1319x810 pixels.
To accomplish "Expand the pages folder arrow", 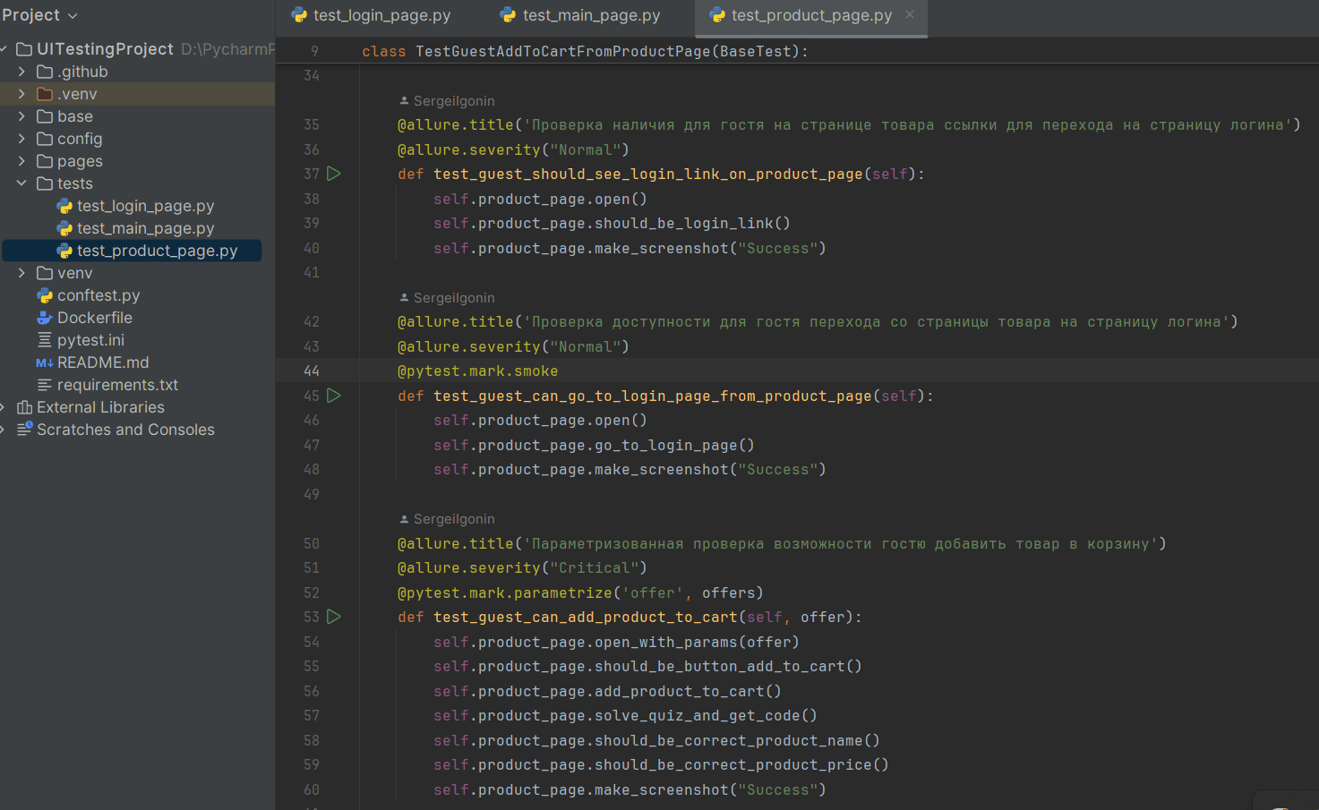I will click(21, 161).
